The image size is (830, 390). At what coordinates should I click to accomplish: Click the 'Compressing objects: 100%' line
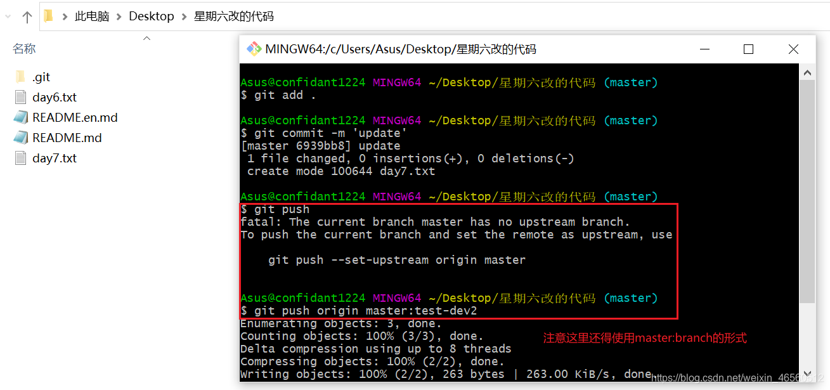pyautogui.click(x=372, y=361)
